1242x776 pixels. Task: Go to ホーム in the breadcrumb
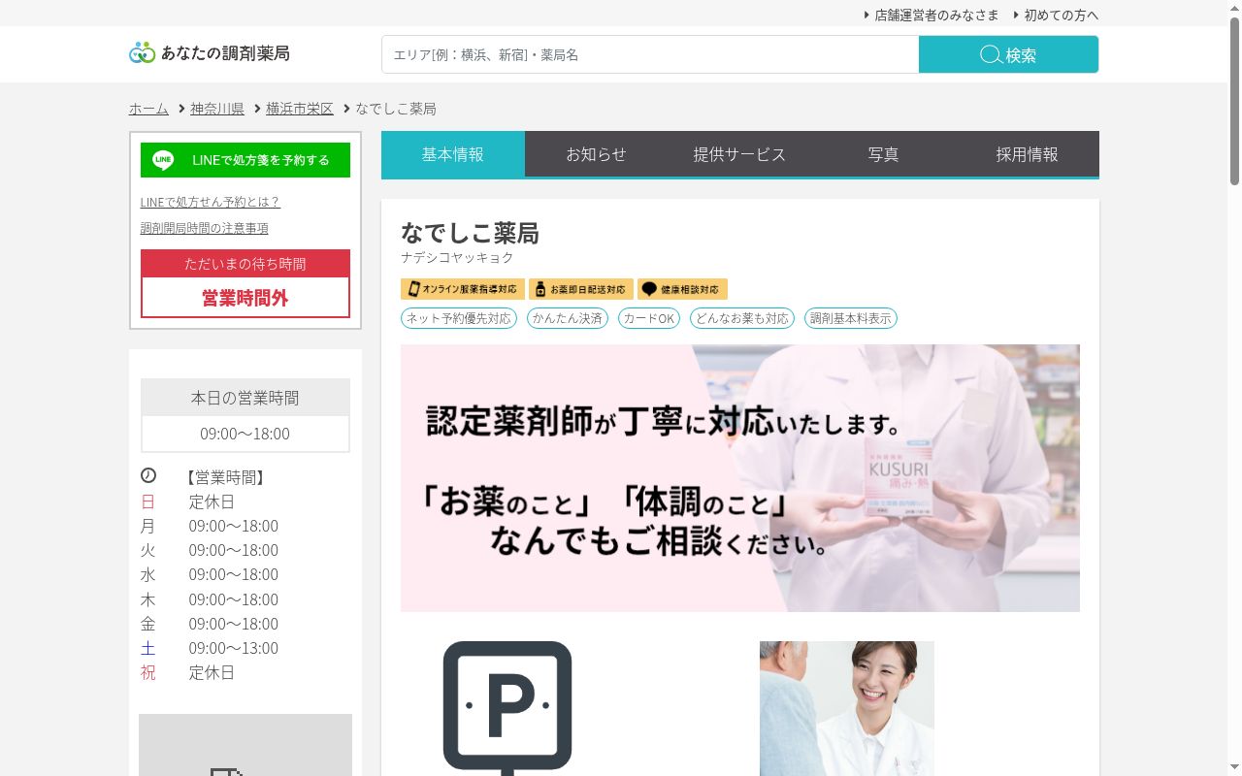coord(148,109)
